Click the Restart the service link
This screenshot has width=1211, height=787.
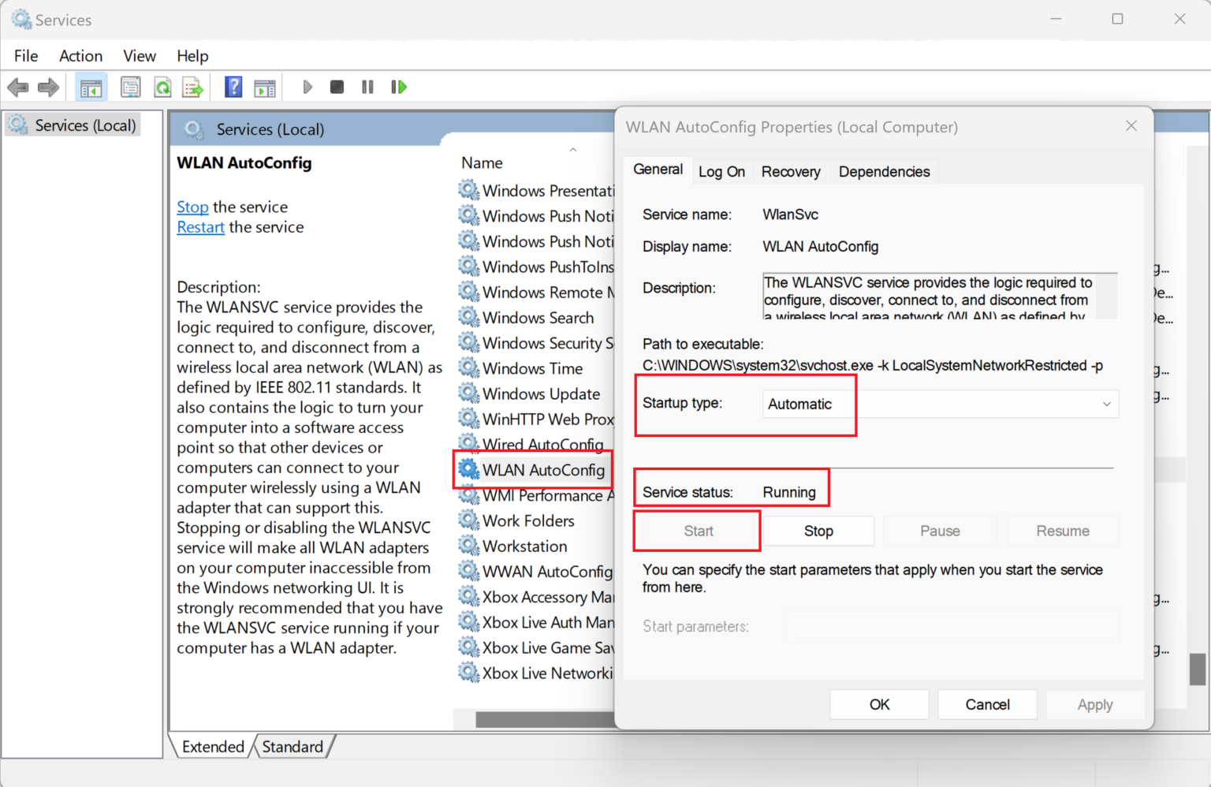pos(200,227)
